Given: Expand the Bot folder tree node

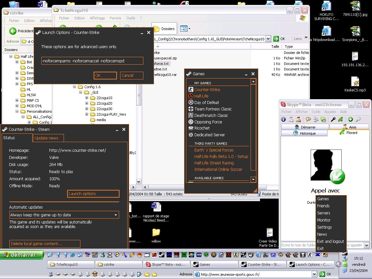Looking at the screenshot, I should [x=17, y=62].
